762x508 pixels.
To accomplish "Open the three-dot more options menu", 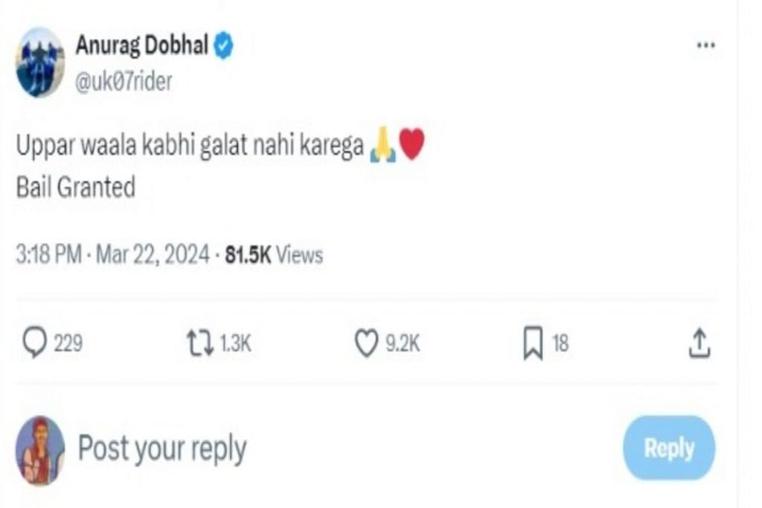I will pos(705,46).
